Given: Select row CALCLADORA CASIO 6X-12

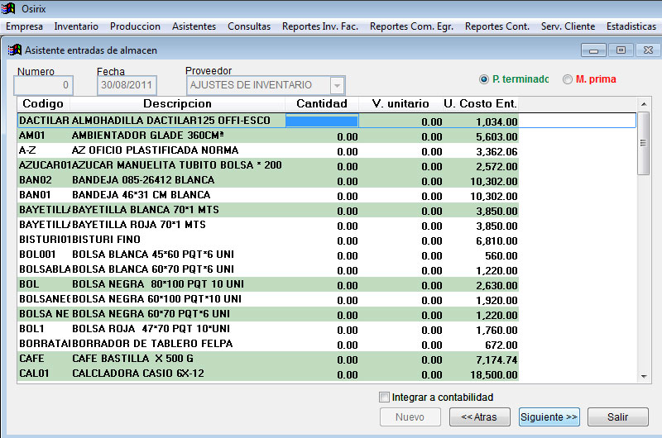Looking at the screenshot, I should pyautogui.click(x=268, y=374).
